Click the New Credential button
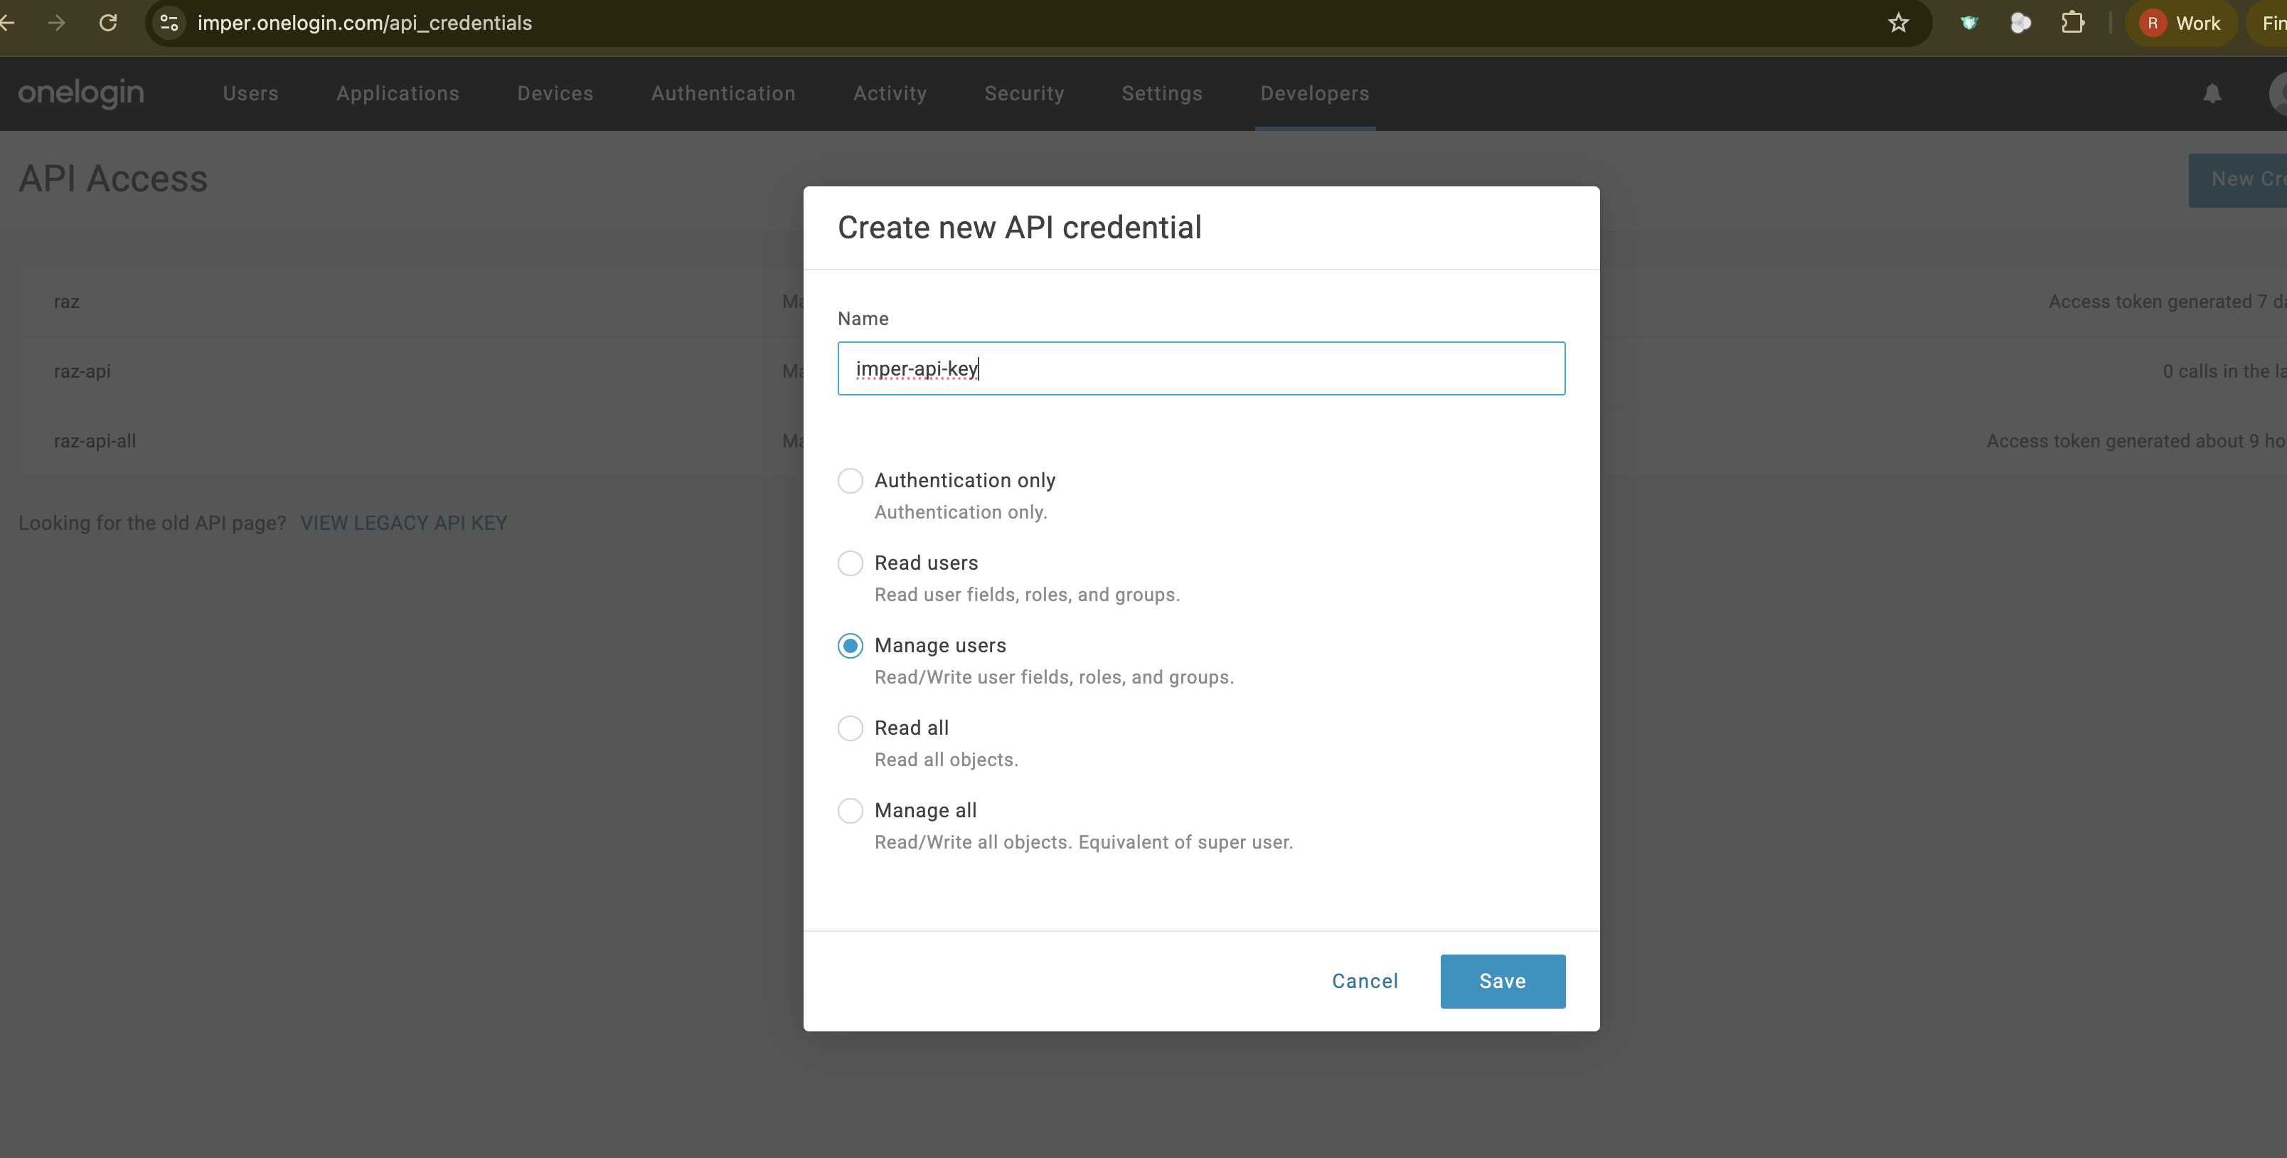The image size is (2287, 1158). coord(2237,180)
